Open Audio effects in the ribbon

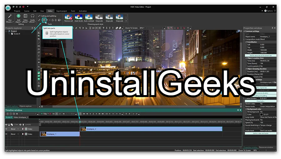(x=32, y=18)
